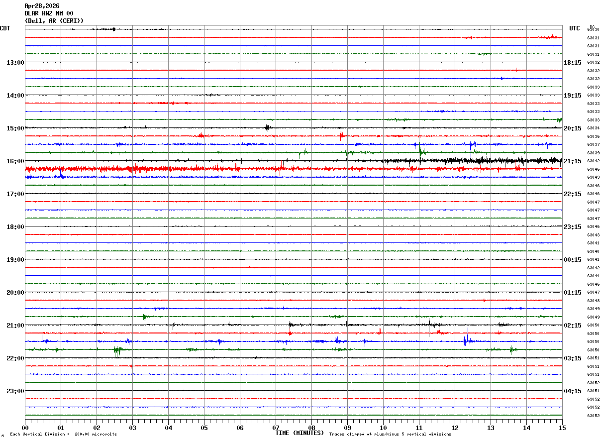Click the DC offset value 63036
This screenshot has width=602, height=441.
(593, 136)
